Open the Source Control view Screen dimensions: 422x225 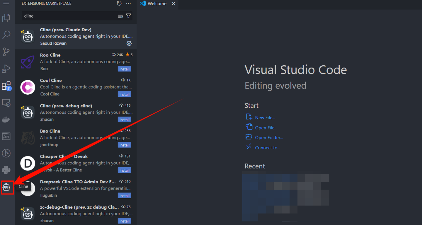pyautogui.click(x=6, y=52)
